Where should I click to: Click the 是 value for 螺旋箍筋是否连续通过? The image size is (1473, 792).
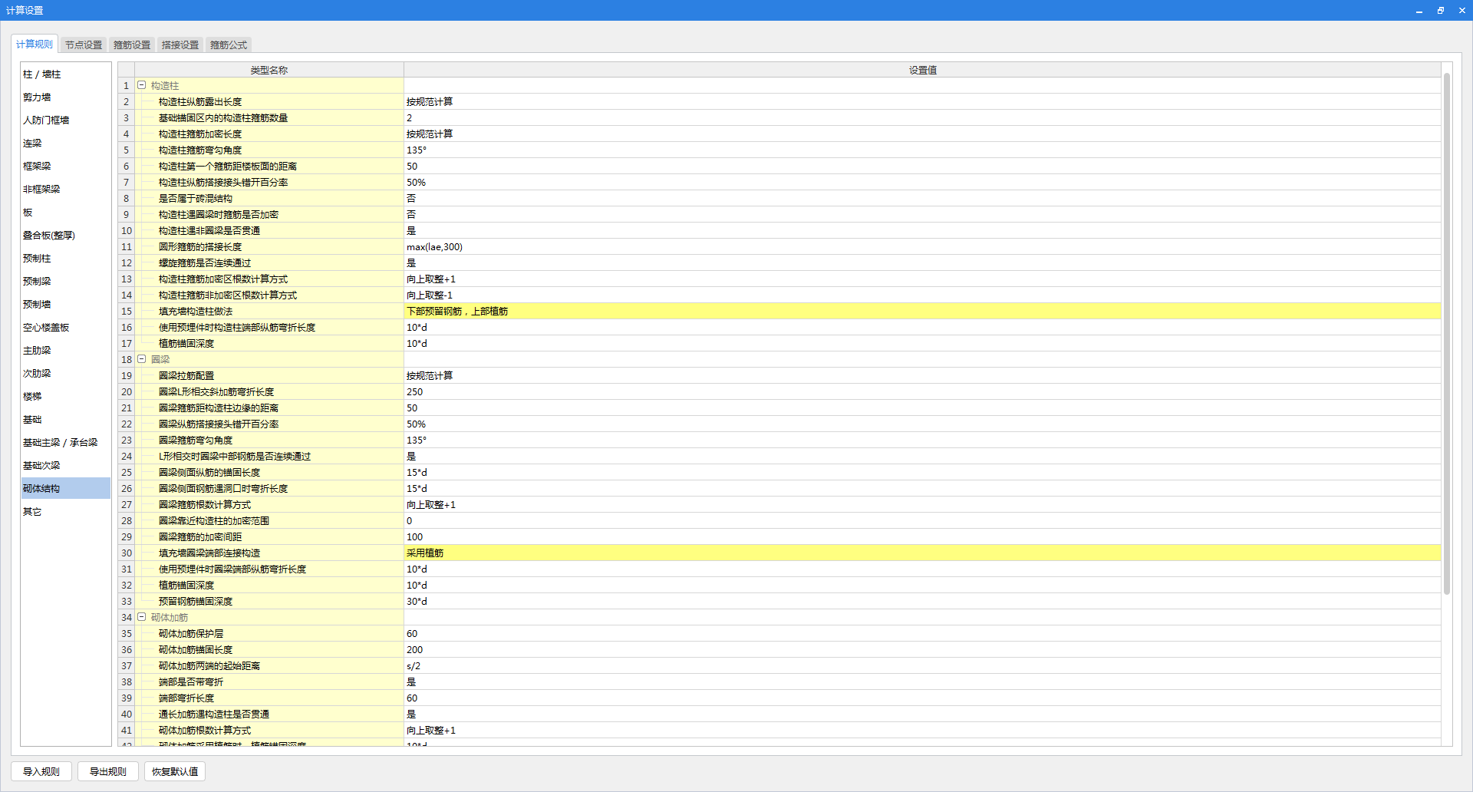[922, 262]
